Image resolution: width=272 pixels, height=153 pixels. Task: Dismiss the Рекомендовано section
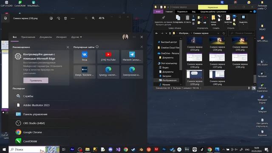tap(68, 47)
